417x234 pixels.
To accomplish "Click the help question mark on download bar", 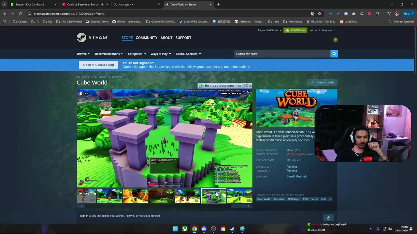I will click(247, 85).
